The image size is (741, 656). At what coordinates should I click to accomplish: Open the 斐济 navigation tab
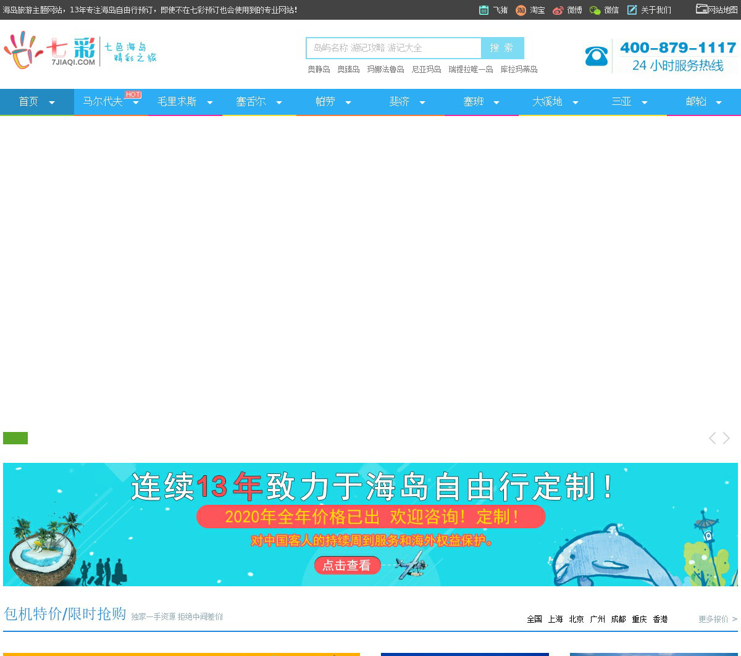tap(408, 102)
